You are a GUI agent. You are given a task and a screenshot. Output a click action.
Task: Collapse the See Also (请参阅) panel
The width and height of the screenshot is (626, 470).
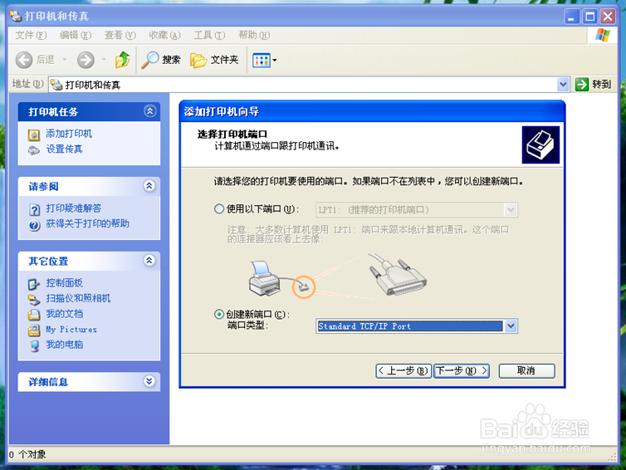pyautogui.click(x=149, y=186)
